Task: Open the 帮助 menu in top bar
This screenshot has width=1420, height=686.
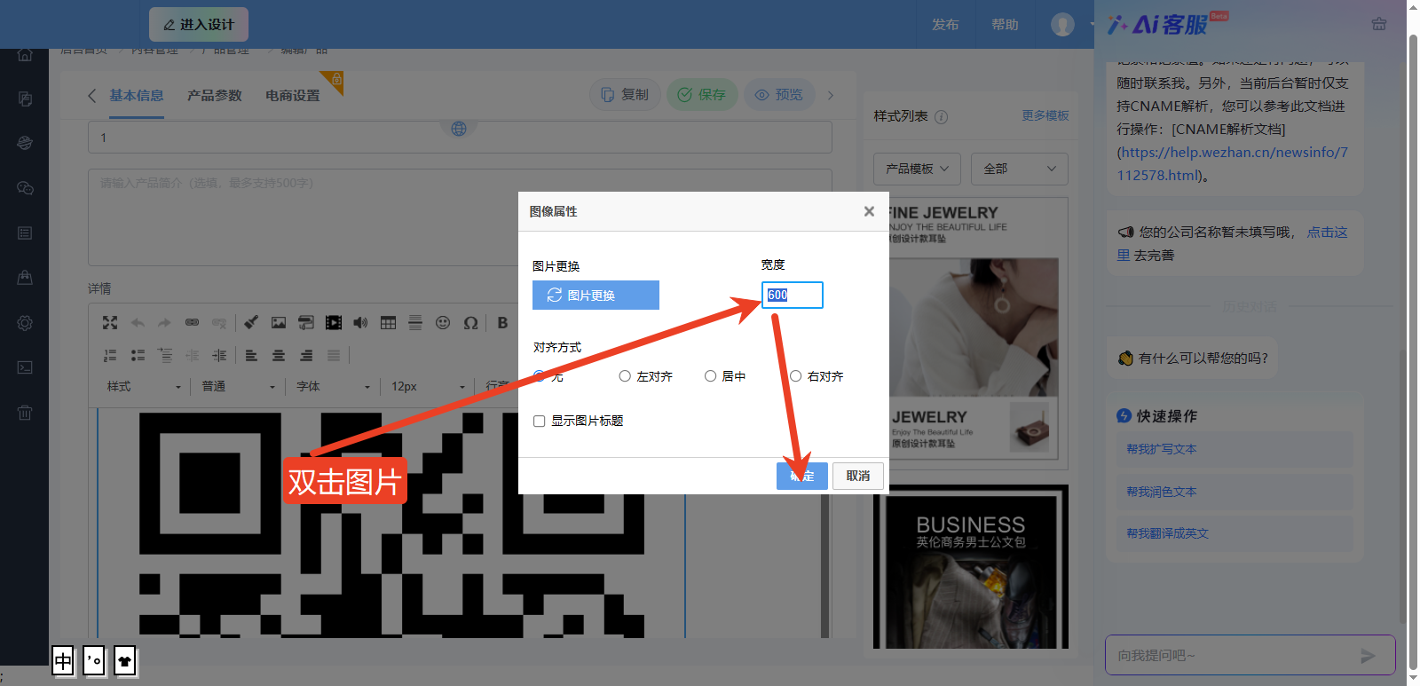Action: coord(1005,24)
